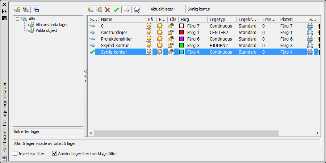Check the Invertera filter checkbox
326x163 pixels.
[15, 154]
